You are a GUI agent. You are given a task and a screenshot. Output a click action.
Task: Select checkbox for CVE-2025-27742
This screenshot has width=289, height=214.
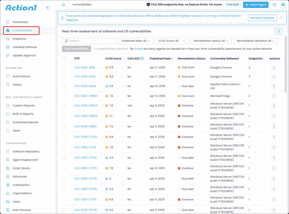[x=64, y=158]
